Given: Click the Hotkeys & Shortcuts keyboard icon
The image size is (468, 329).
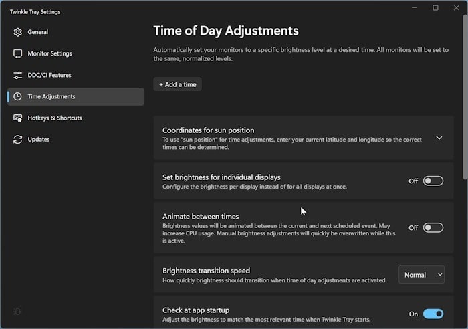Looking at the screenshot, I should pos(17,118).
